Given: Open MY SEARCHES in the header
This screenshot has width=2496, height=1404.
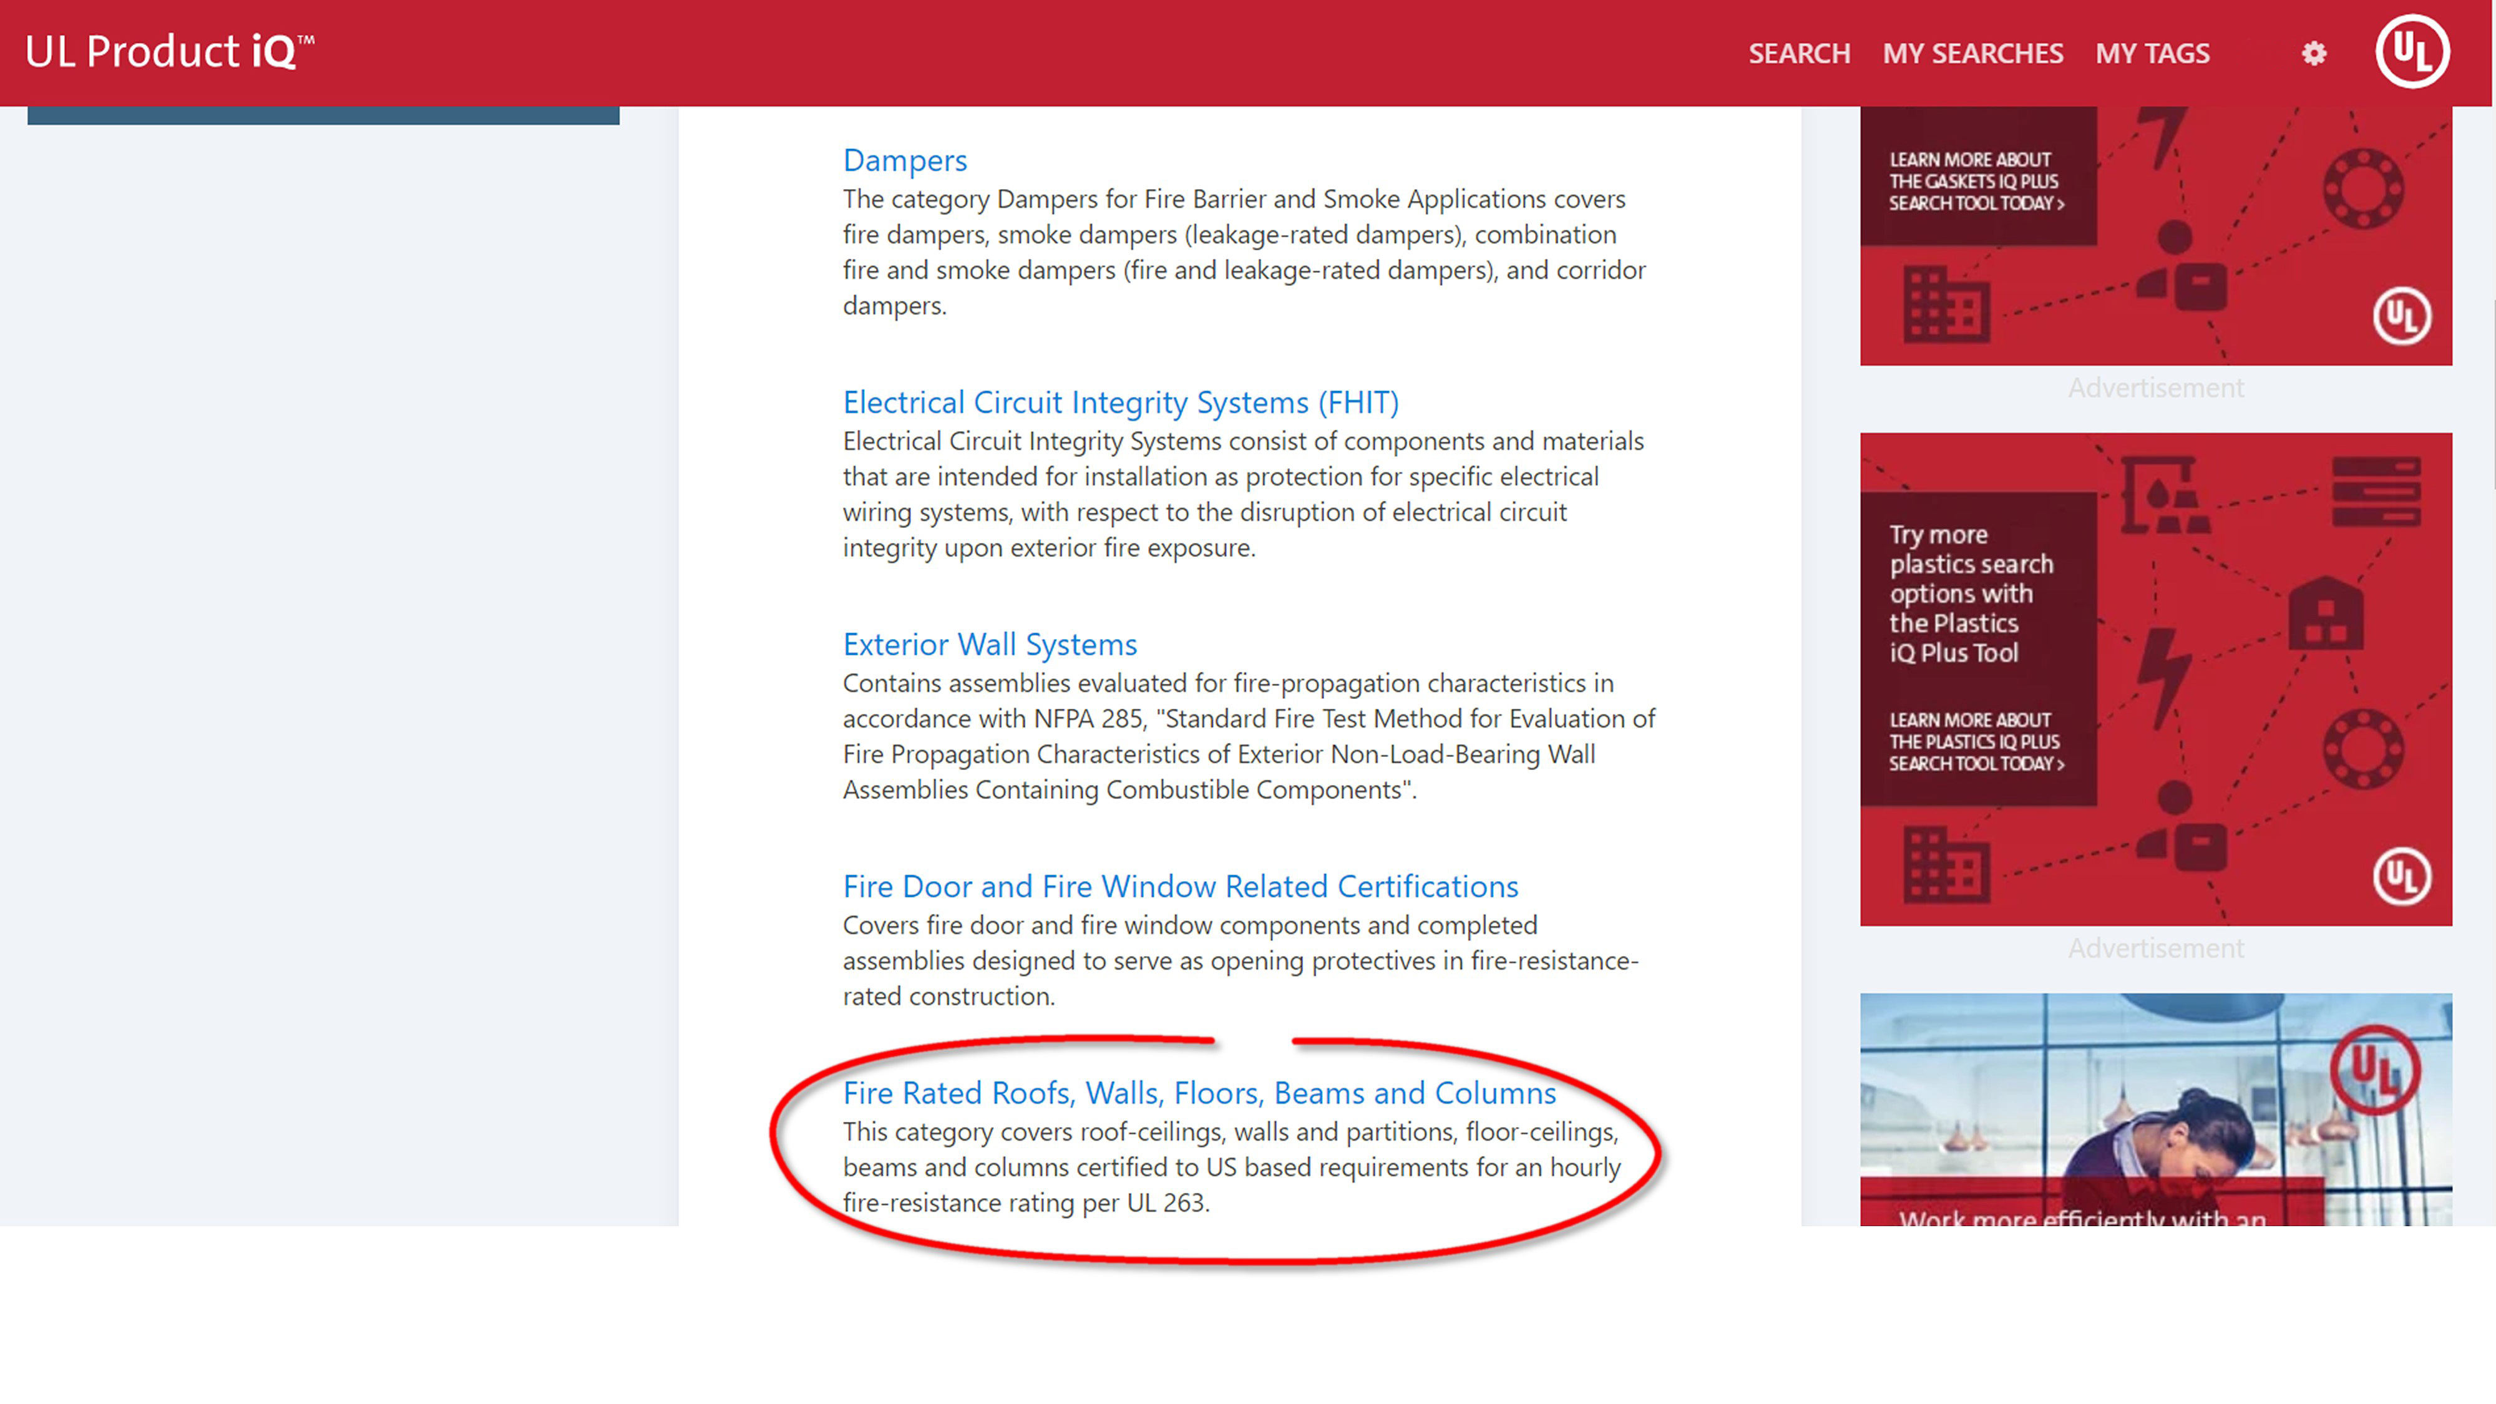Looking at the screenshot, I should 1972,53.
